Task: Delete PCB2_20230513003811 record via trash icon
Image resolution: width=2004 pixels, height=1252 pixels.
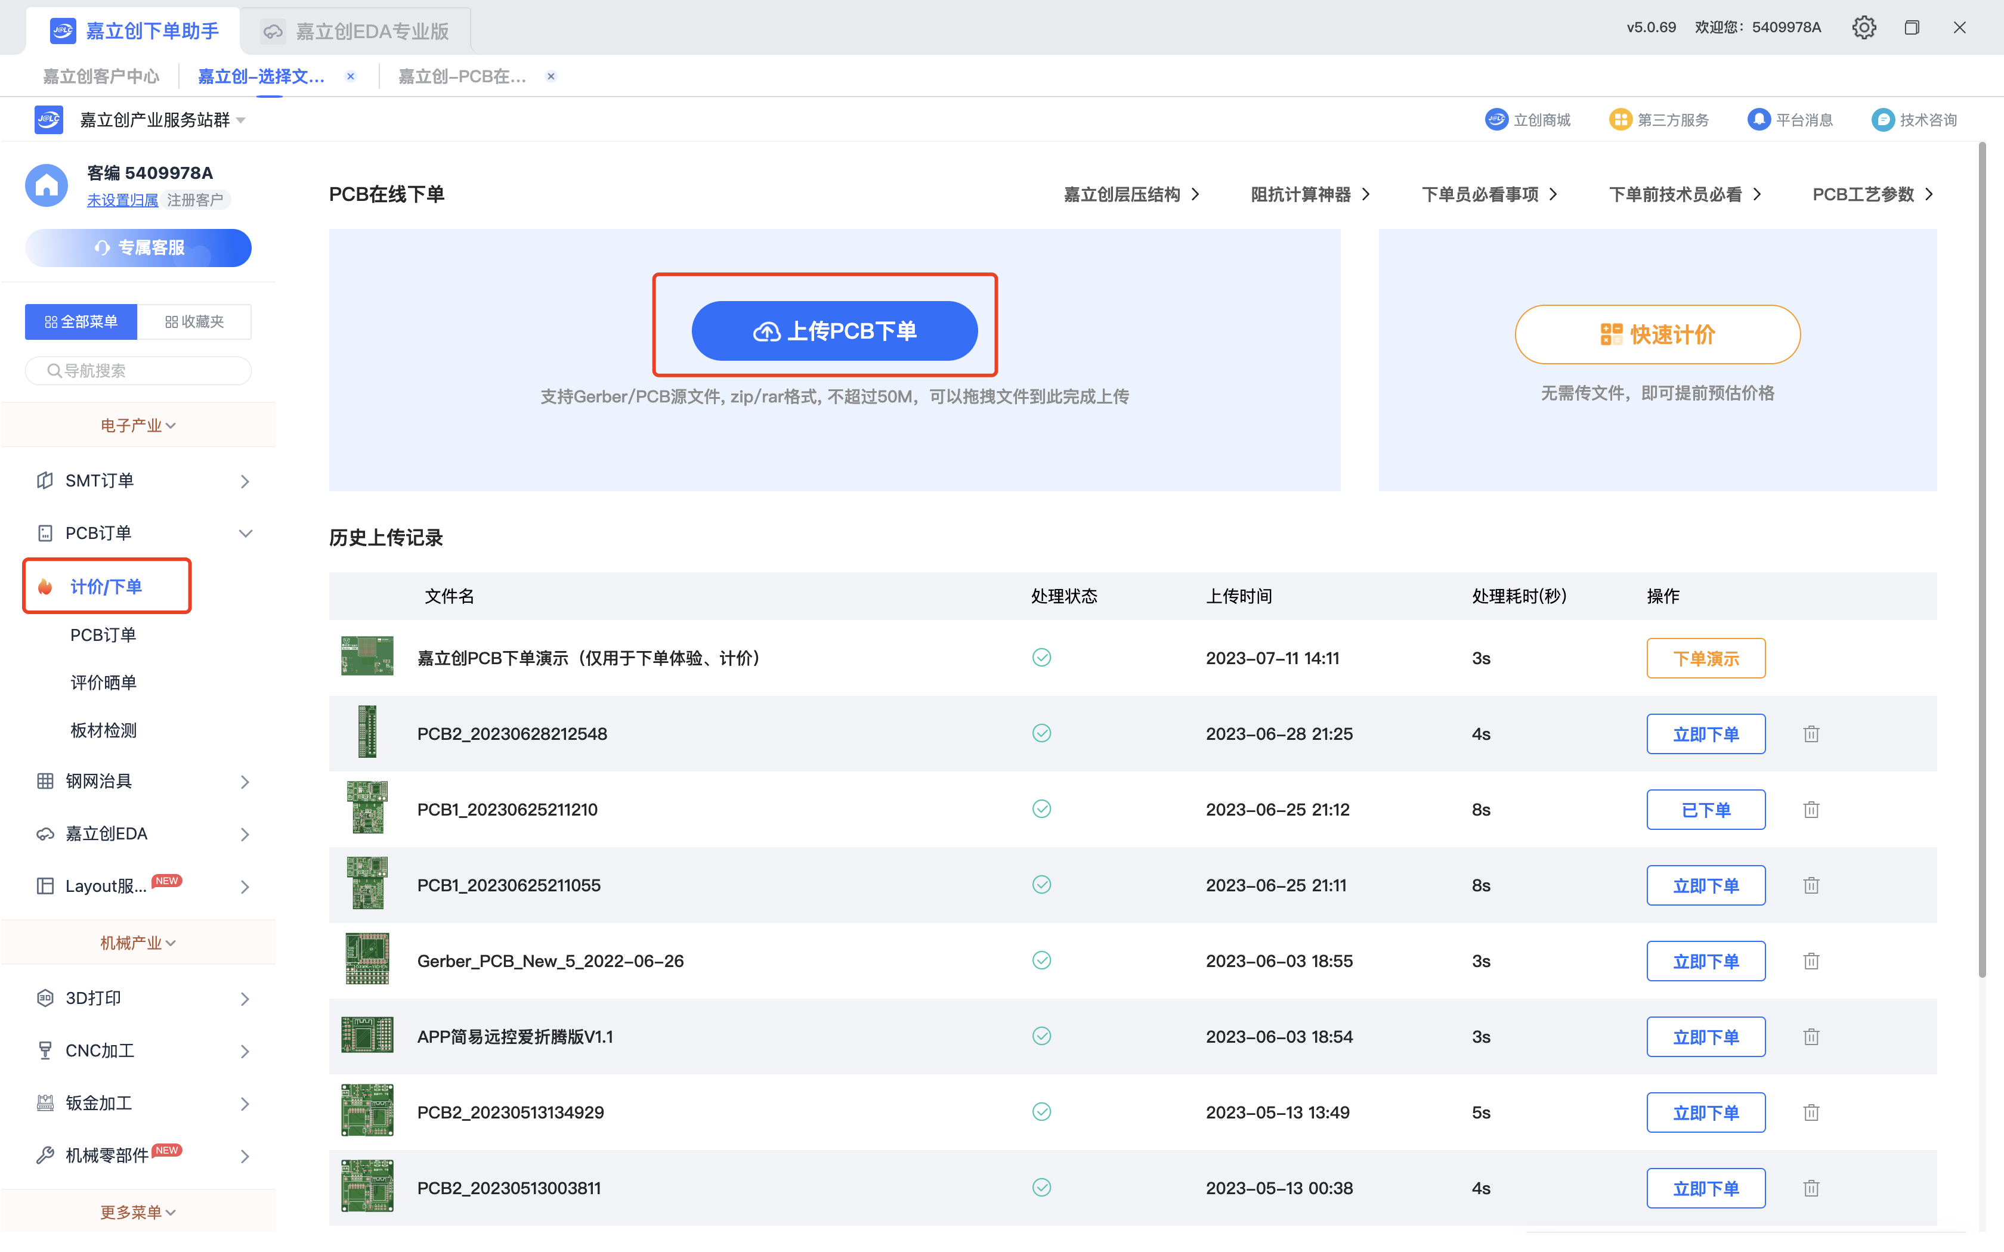Action: pos(1811,1188)
